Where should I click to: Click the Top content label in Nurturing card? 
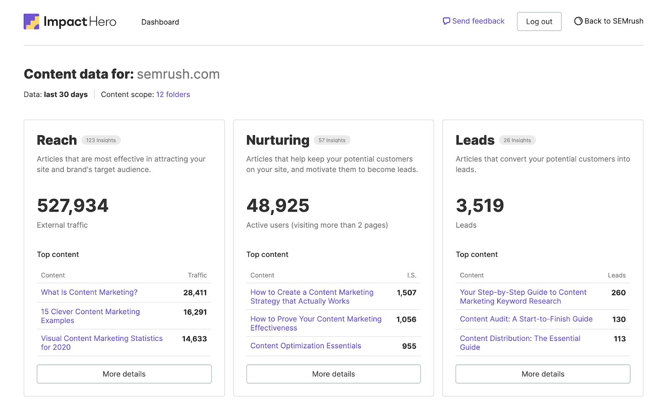pyautogui.click(x=267, y=255)
